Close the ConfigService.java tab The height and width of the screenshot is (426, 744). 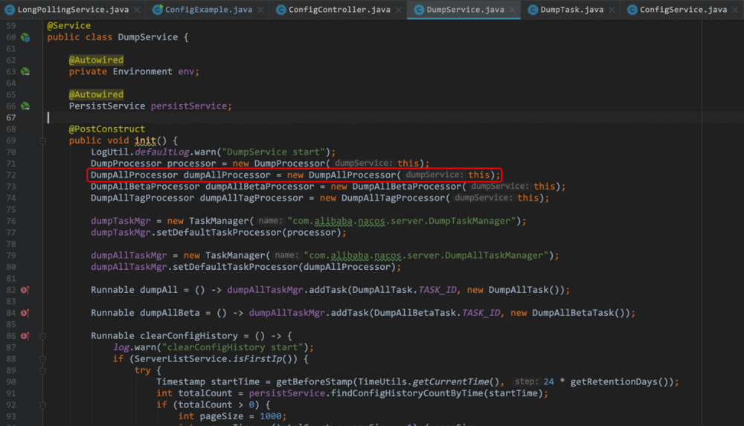(735, 10)
